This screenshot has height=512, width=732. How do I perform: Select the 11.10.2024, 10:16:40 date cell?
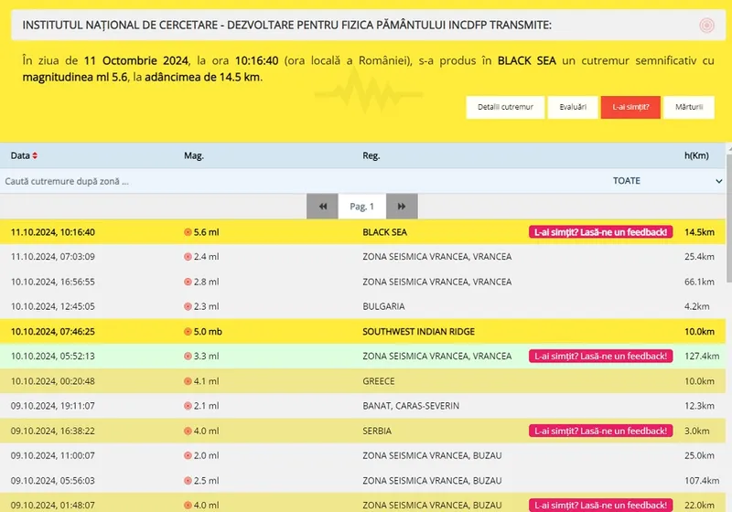[53, 232]
